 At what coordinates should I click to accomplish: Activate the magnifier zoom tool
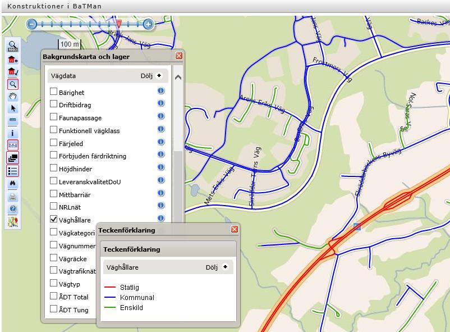click(13, 84)
